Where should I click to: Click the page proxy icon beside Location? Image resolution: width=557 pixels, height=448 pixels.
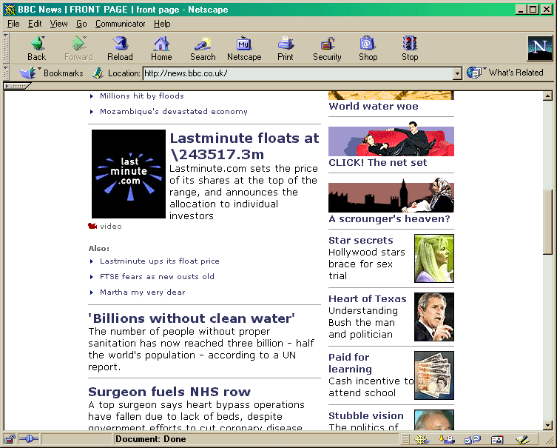click(98, 73)
